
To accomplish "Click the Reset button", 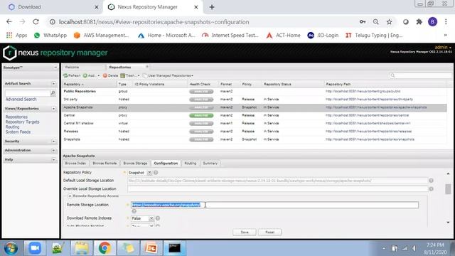I will pos(269,233).
